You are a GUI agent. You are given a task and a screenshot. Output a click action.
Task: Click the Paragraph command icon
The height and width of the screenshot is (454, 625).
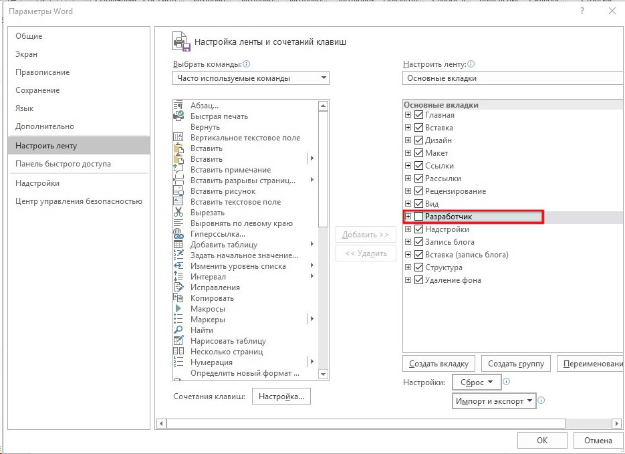pyautogui.click(x=178, y=106)
